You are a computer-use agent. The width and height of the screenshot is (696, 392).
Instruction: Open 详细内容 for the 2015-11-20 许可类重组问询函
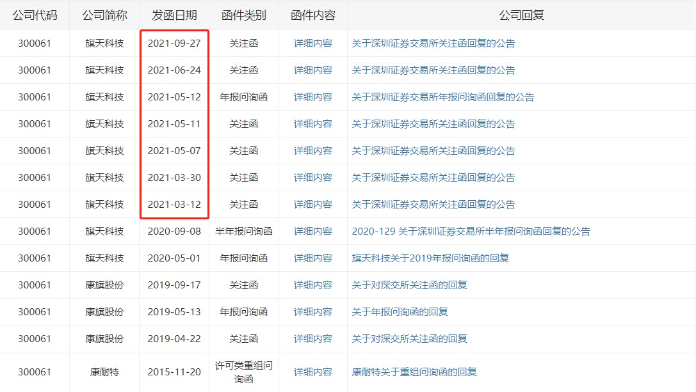pos(312,371)
